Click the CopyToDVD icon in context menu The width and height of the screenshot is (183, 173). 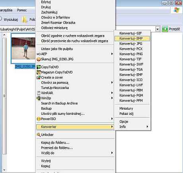[x=39, y=67]
